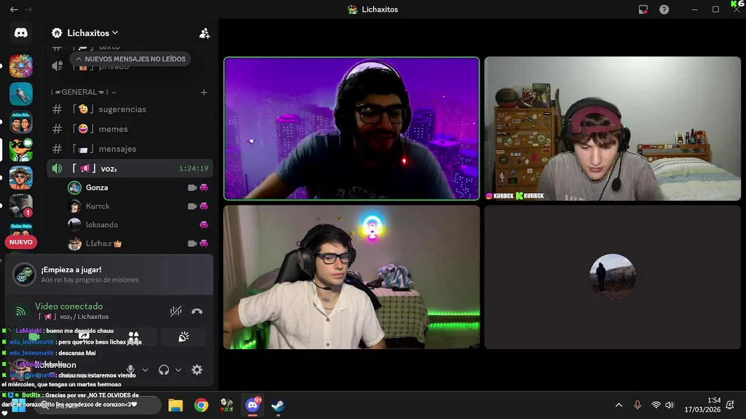Screen dimensions: 746x419
Task: Open Discord home direct messages
Action: click(21, 33)
